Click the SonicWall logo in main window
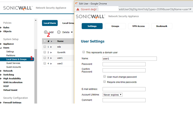 [18, 8]
